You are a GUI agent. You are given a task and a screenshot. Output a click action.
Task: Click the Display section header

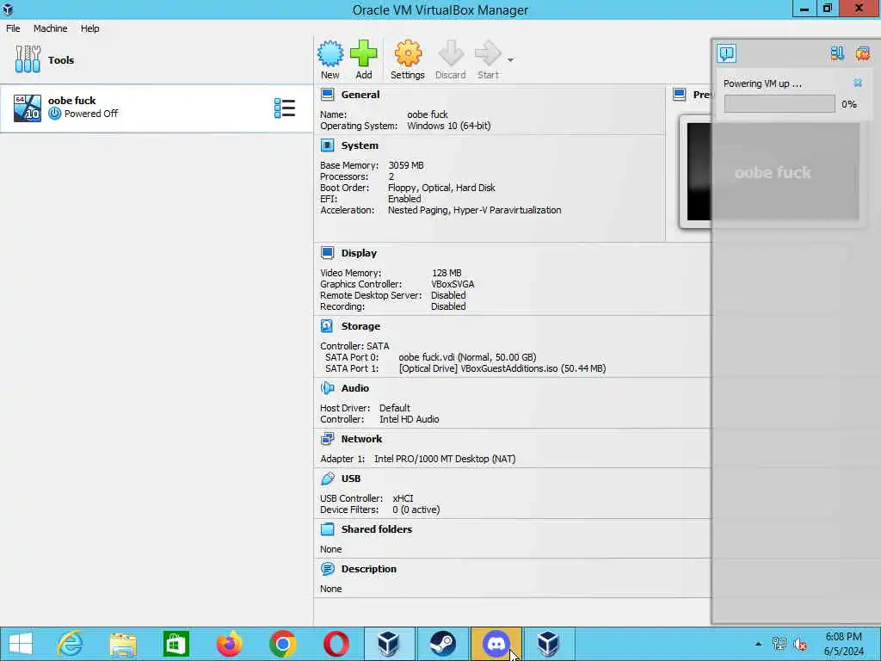tap(359, 253)
